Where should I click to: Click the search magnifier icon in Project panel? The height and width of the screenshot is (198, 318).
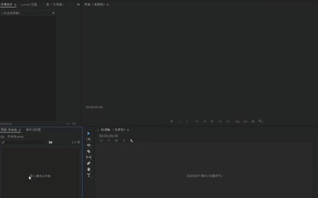(3, 143)
